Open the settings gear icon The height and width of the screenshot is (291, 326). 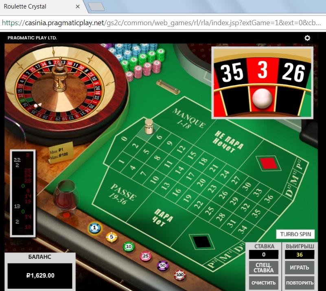pos(307,38)
